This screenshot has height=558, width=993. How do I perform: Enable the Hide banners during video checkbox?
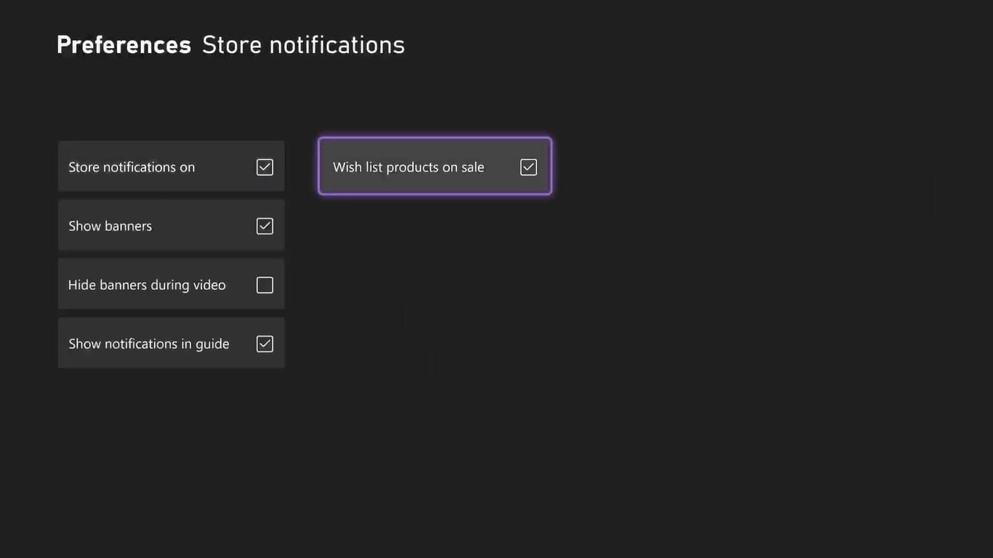click(x=265, y=285)
